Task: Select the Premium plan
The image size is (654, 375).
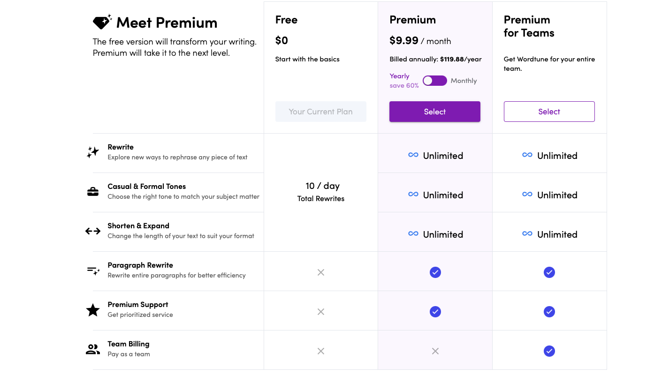Action: pyautogui.click(x=435, y=112)
